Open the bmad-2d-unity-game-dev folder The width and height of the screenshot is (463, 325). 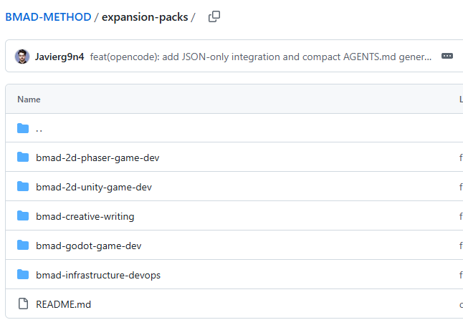tap(94, 187)
